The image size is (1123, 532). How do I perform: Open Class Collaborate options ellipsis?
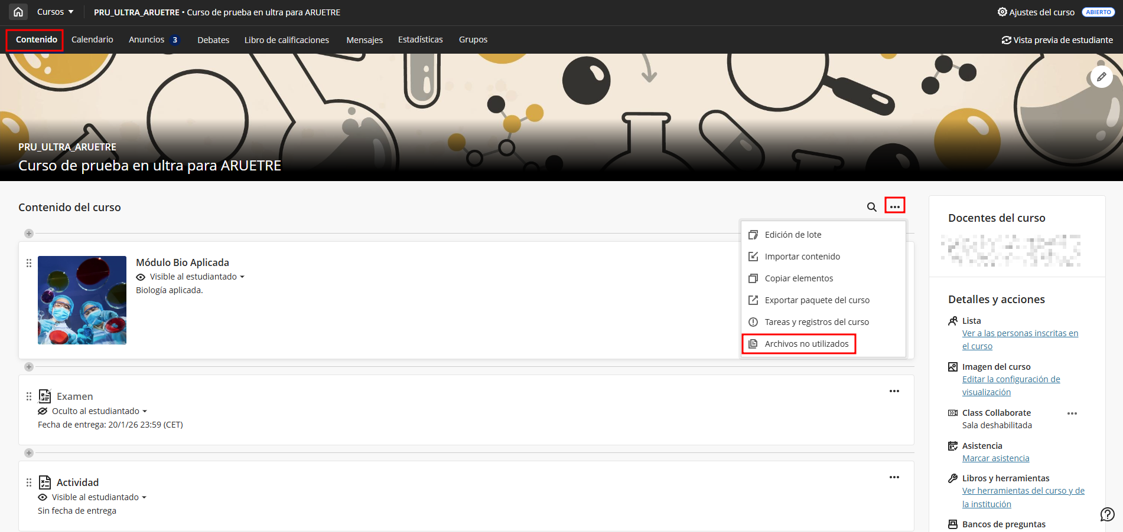tap(1072, 413)
